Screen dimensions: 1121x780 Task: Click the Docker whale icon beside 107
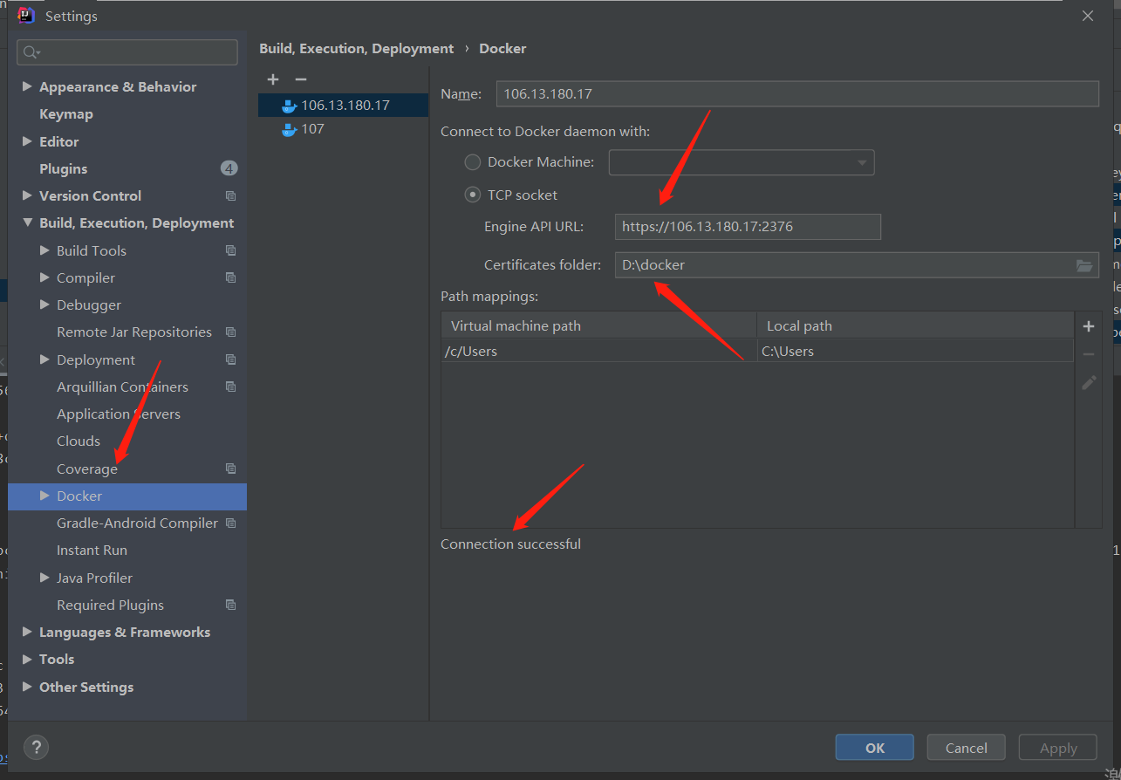[x=290, y=129]
